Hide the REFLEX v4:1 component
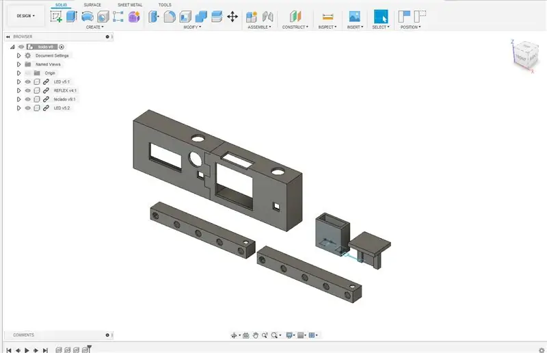This screenshot has height=353, width=547. (28, 90)
